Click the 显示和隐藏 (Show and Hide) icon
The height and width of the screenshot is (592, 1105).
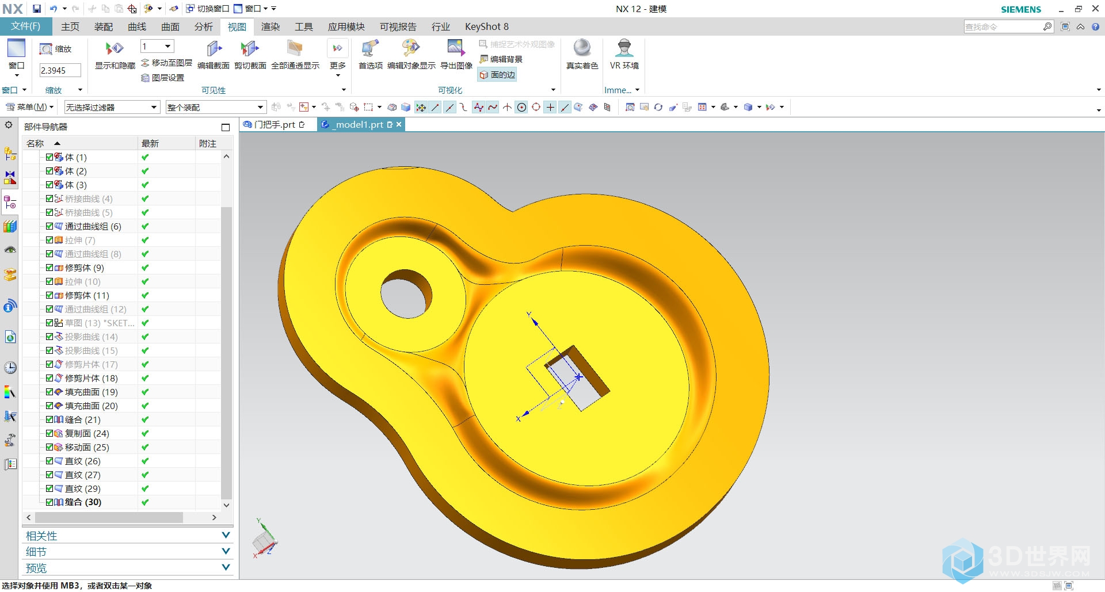click(x=115, y=49)
